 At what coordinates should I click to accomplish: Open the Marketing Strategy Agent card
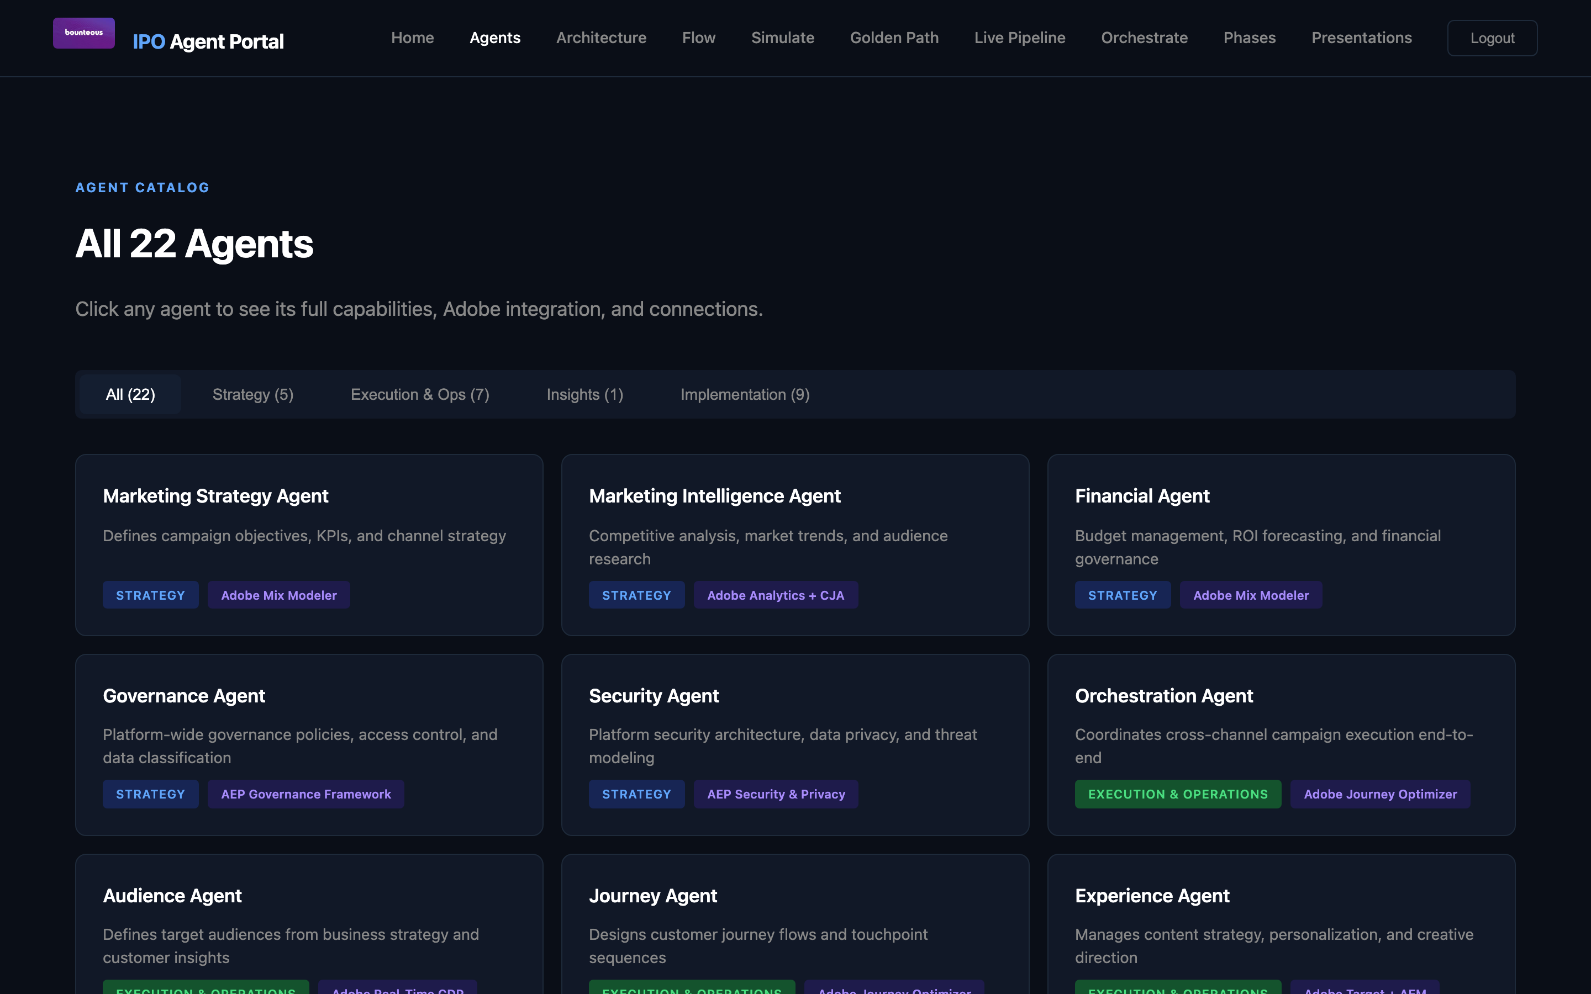tap(309, 544)
